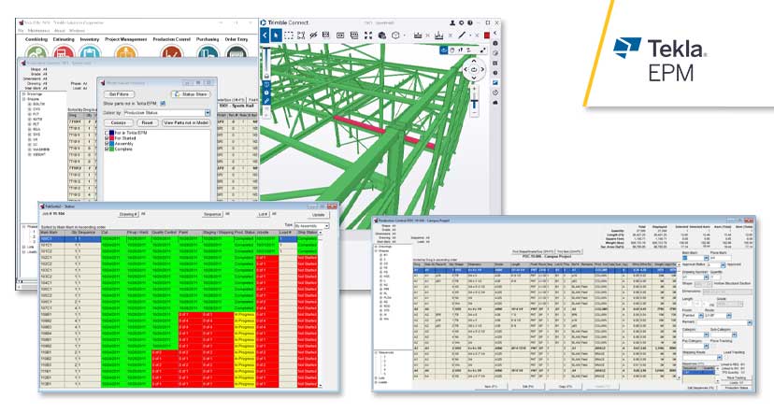The height and width of the screenshot is (413, 774).
Task: Toggle the Assembly status checkbox
Action: coord(107,144)
